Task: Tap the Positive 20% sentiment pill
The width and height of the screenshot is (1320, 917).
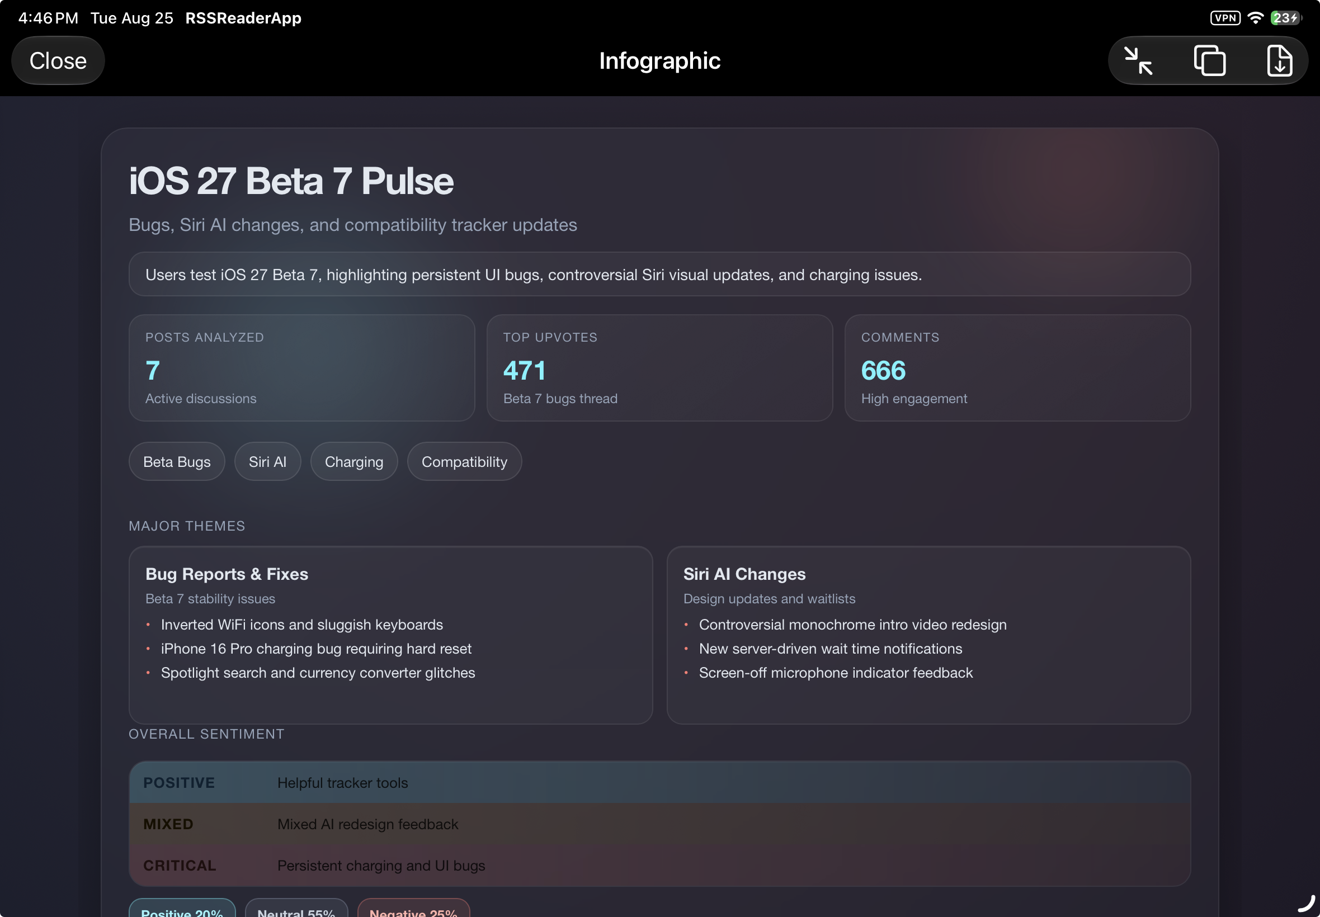Action: coord(182,909)
